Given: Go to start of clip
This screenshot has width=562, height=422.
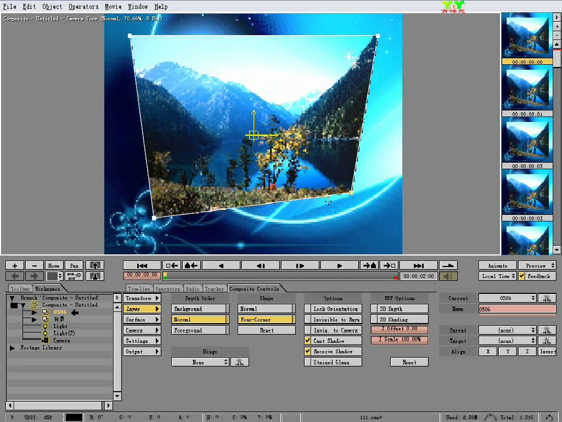Looking at the screenshot, I should click(142, 265).
